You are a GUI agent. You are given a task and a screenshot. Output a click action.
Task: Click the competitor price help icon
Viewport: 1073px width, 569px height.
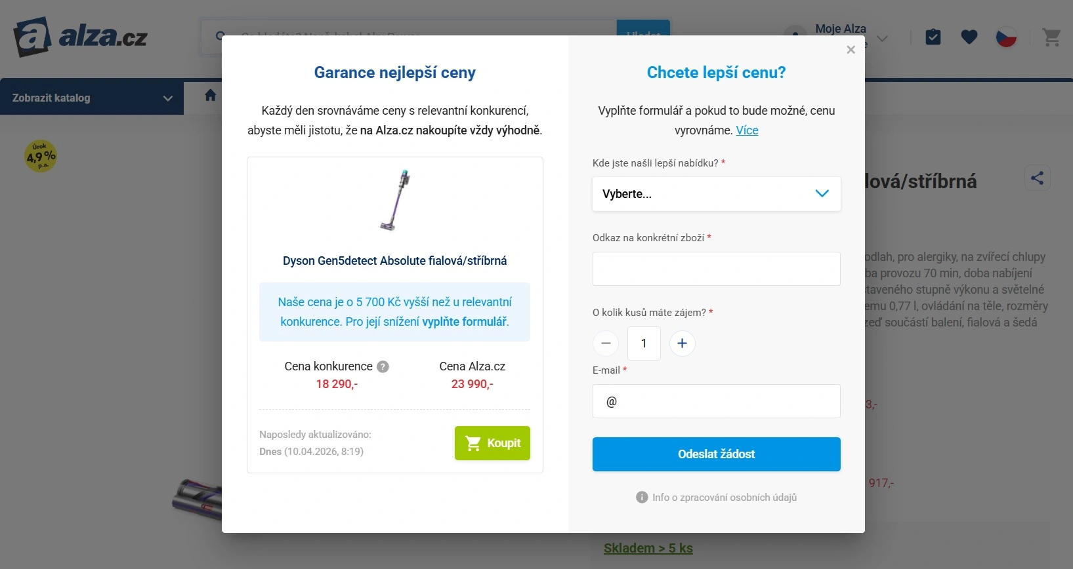[383, 367]
